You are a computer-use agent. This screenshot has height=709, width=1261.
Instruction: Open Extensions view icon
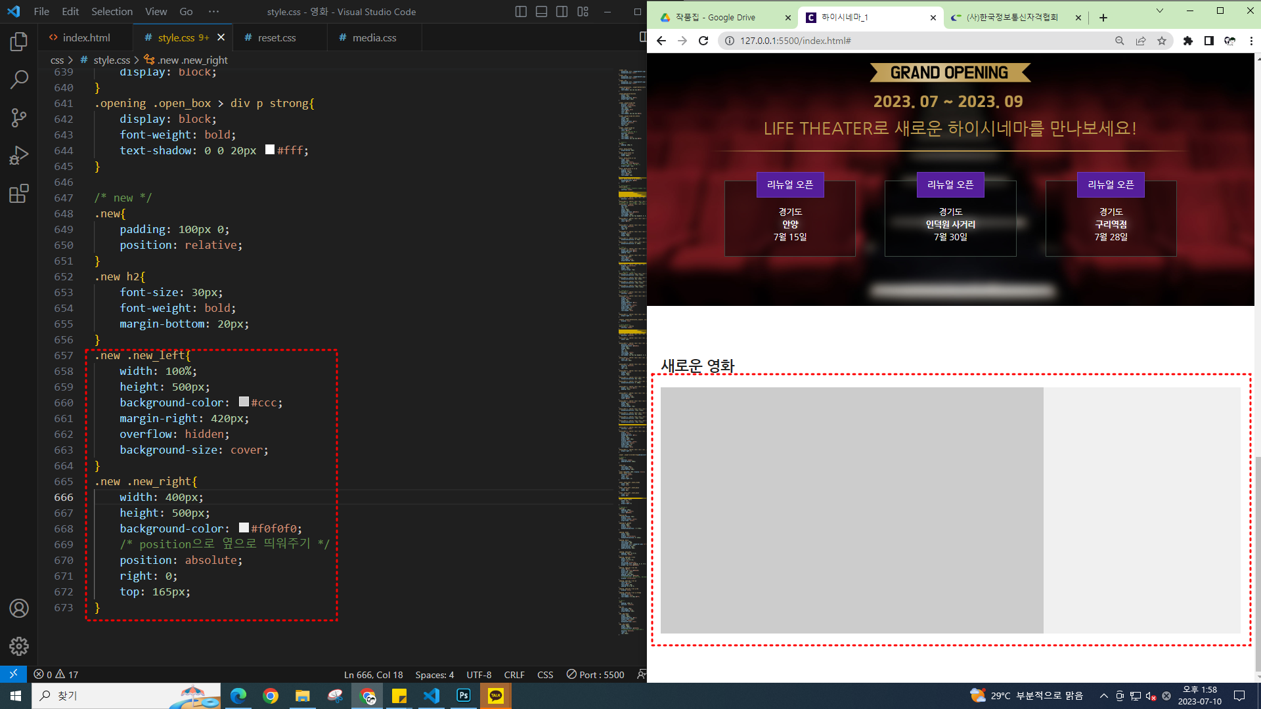click(19, 194)
